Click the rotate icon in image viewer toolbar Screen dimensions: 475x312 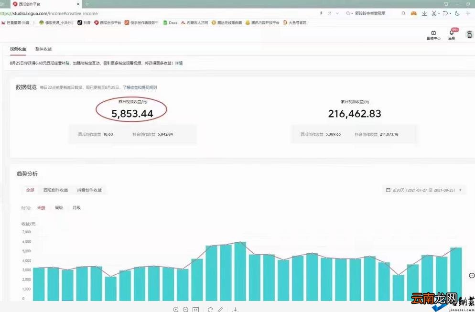[210, 310]
